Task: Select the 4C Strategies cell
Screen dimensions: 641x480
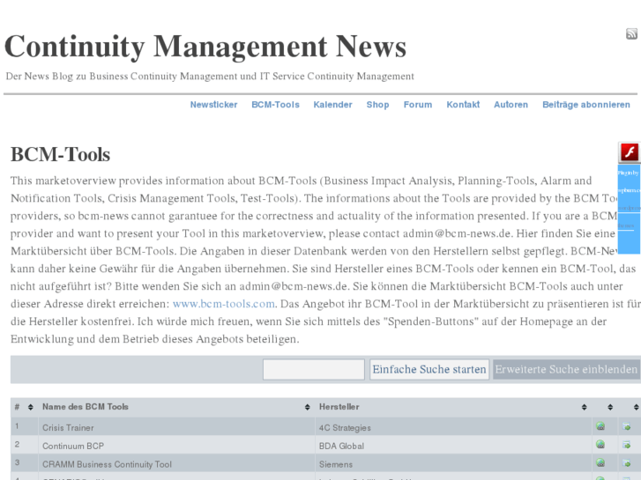Action: [453, 427]
